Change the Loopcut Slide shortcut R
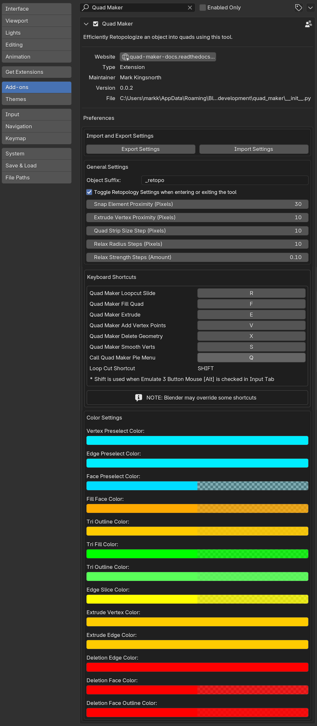 pos(252,293)
